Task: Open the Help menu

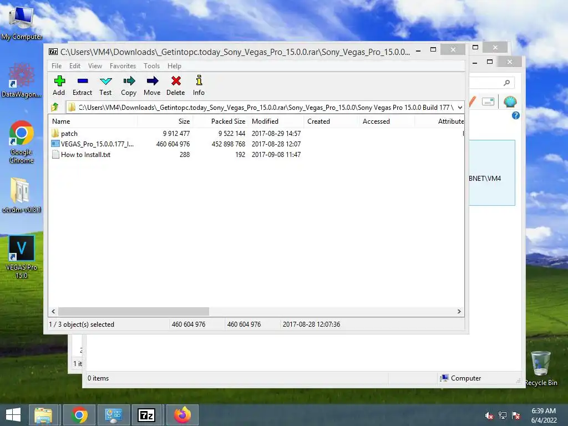Action: click(x=174, y=66)
